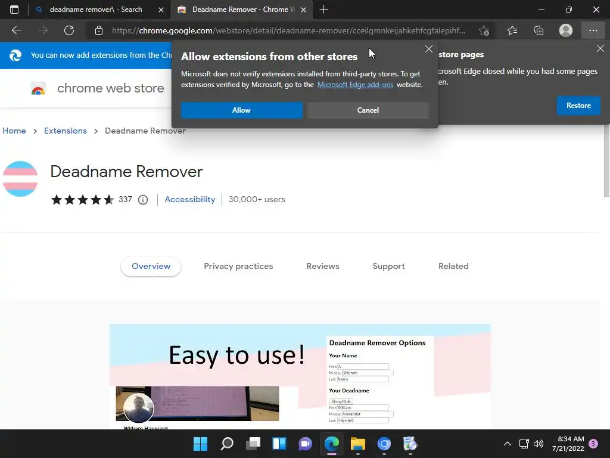Screen dimensions: 610x458
Task: Go back with the browser back arrow
Action: point(16,30)
